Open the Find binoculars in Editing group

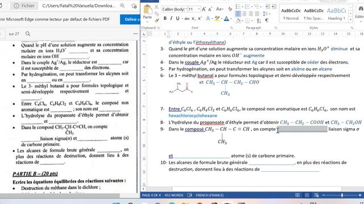point(361,9)
